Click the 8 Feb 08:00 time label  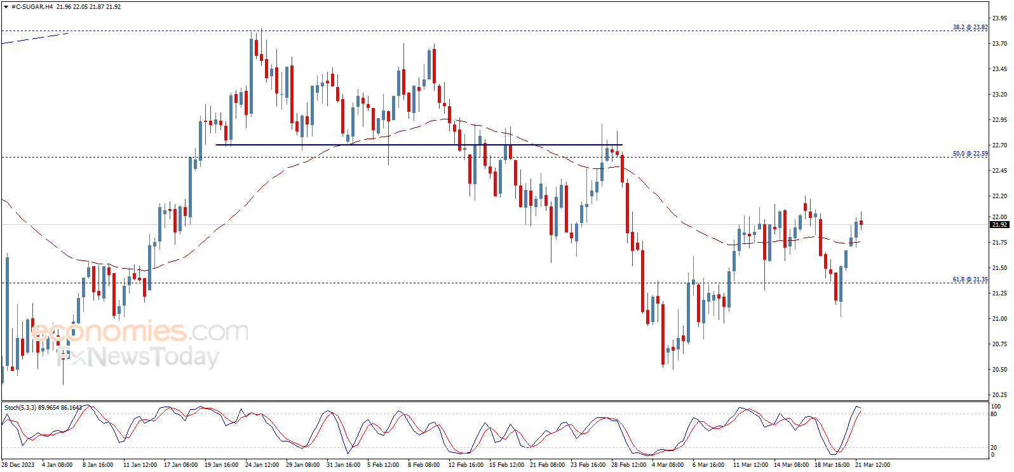coord(424,465)
